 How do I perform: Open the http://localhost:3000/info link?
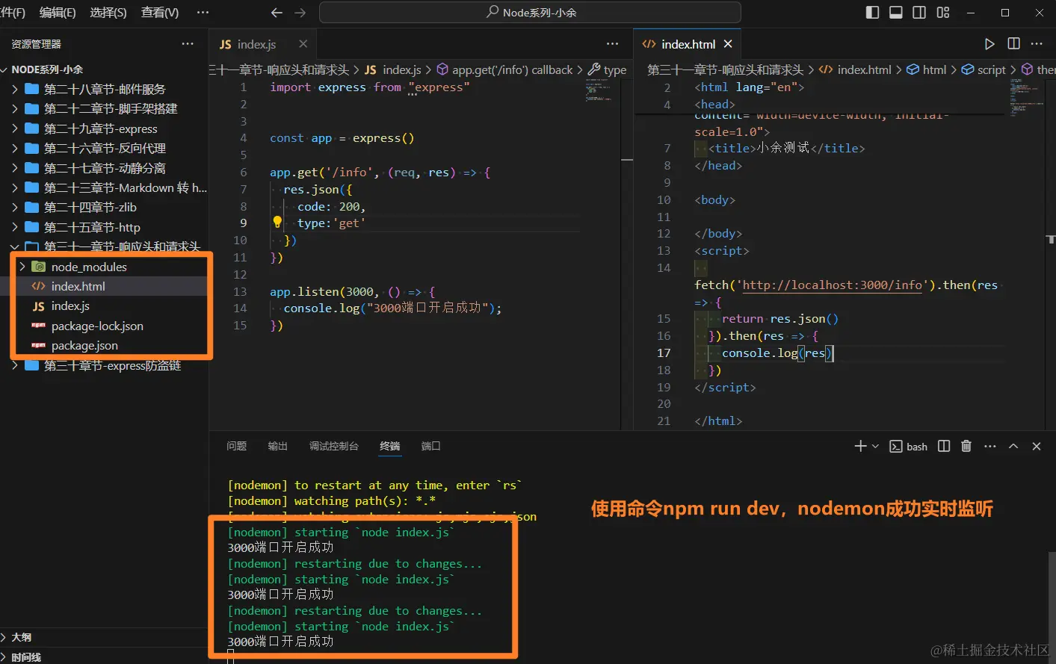click(x=832, y=285)
